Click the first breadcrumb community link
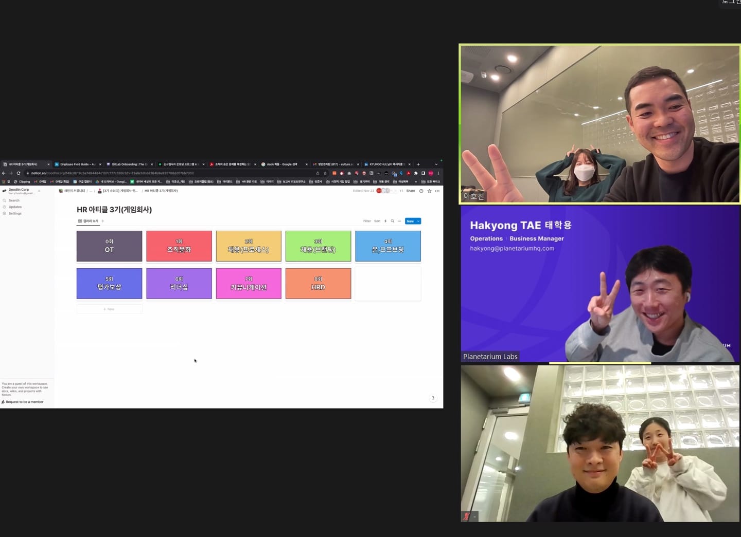Image resolution: width=741 pixels, height=537 pixels. [x=72, y=191]
